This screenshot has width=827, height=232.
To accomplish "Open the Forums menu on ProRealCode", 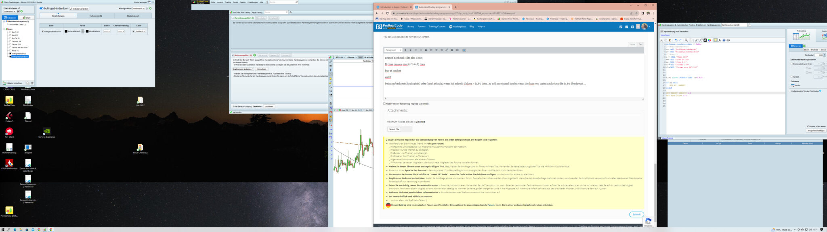I will (x=422, y=27).
